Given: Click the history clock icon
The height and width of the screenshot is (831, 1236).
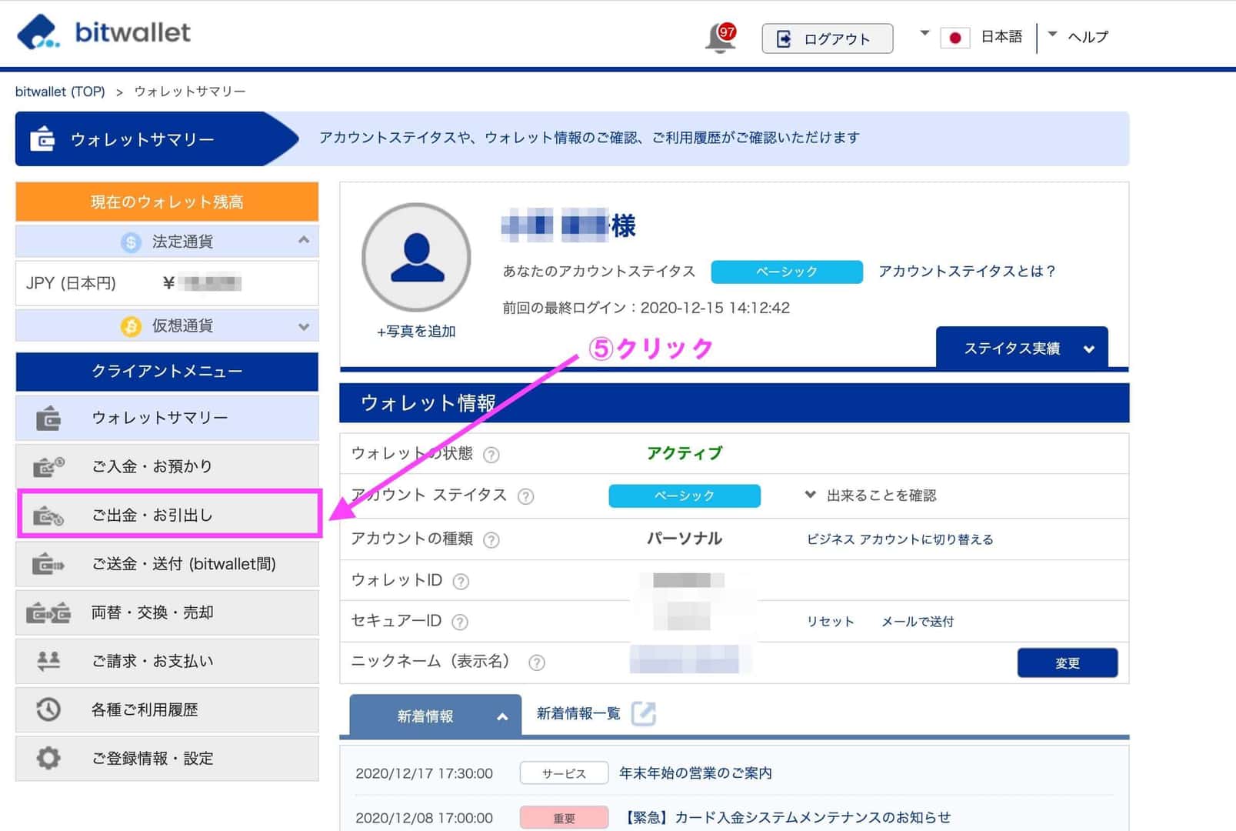Looking at the screenshot, I should click(48, 709).
